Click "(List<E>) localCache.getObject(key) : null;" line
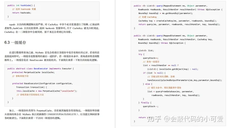Image resolution: width=229 pixels, height=128 pixels. [x=173, y=69]
